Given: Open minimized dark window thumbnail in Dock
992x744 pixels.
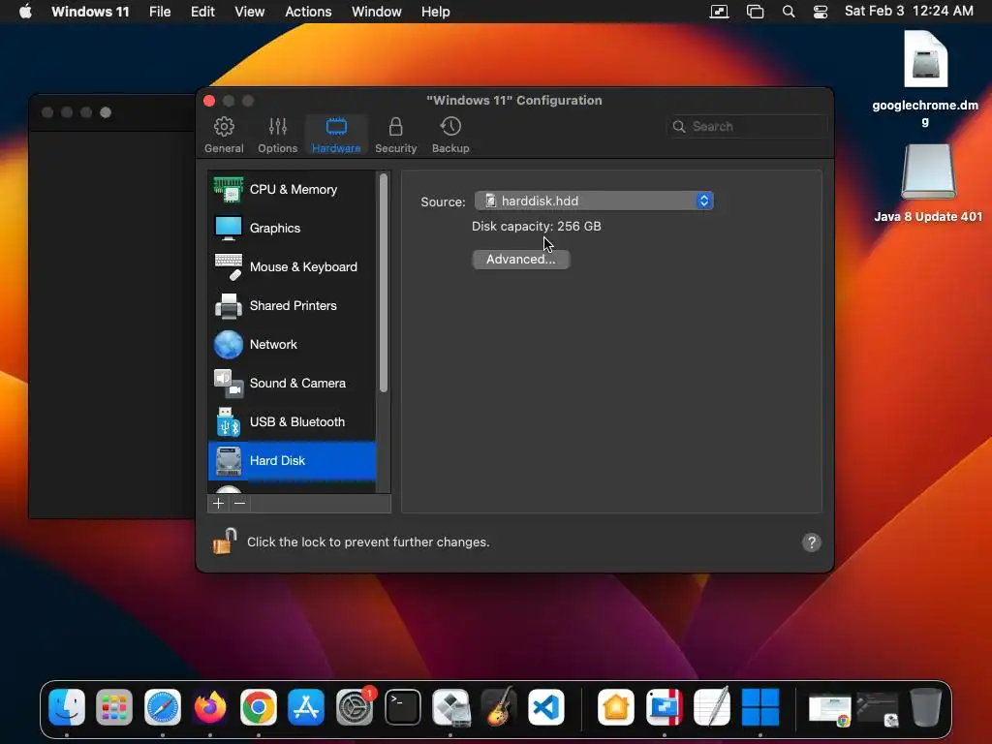Looking at the screenshot, I should [878, 708].
